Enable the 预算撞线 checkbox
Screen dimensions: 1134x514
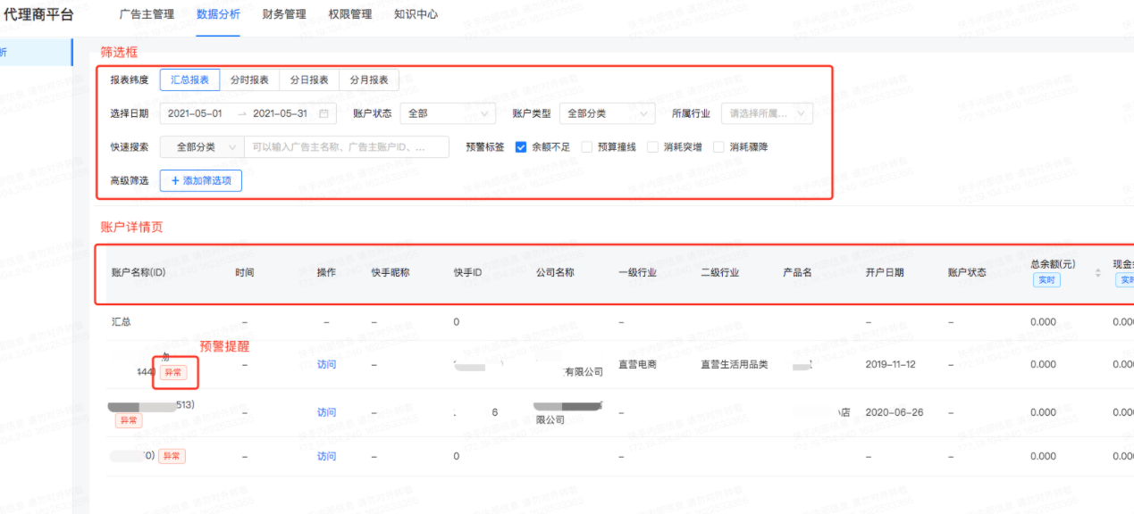pos(586,147)
